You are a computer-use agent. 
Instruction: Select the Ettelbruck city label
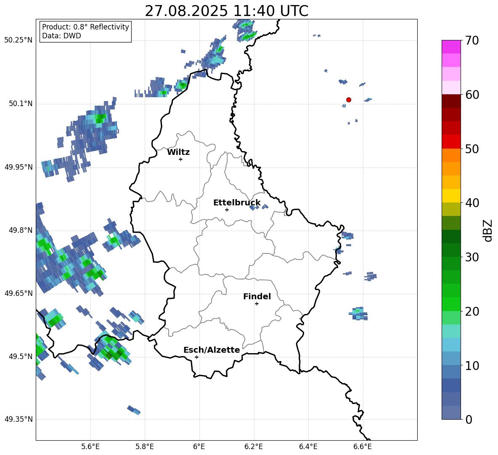tap(237, 203)
